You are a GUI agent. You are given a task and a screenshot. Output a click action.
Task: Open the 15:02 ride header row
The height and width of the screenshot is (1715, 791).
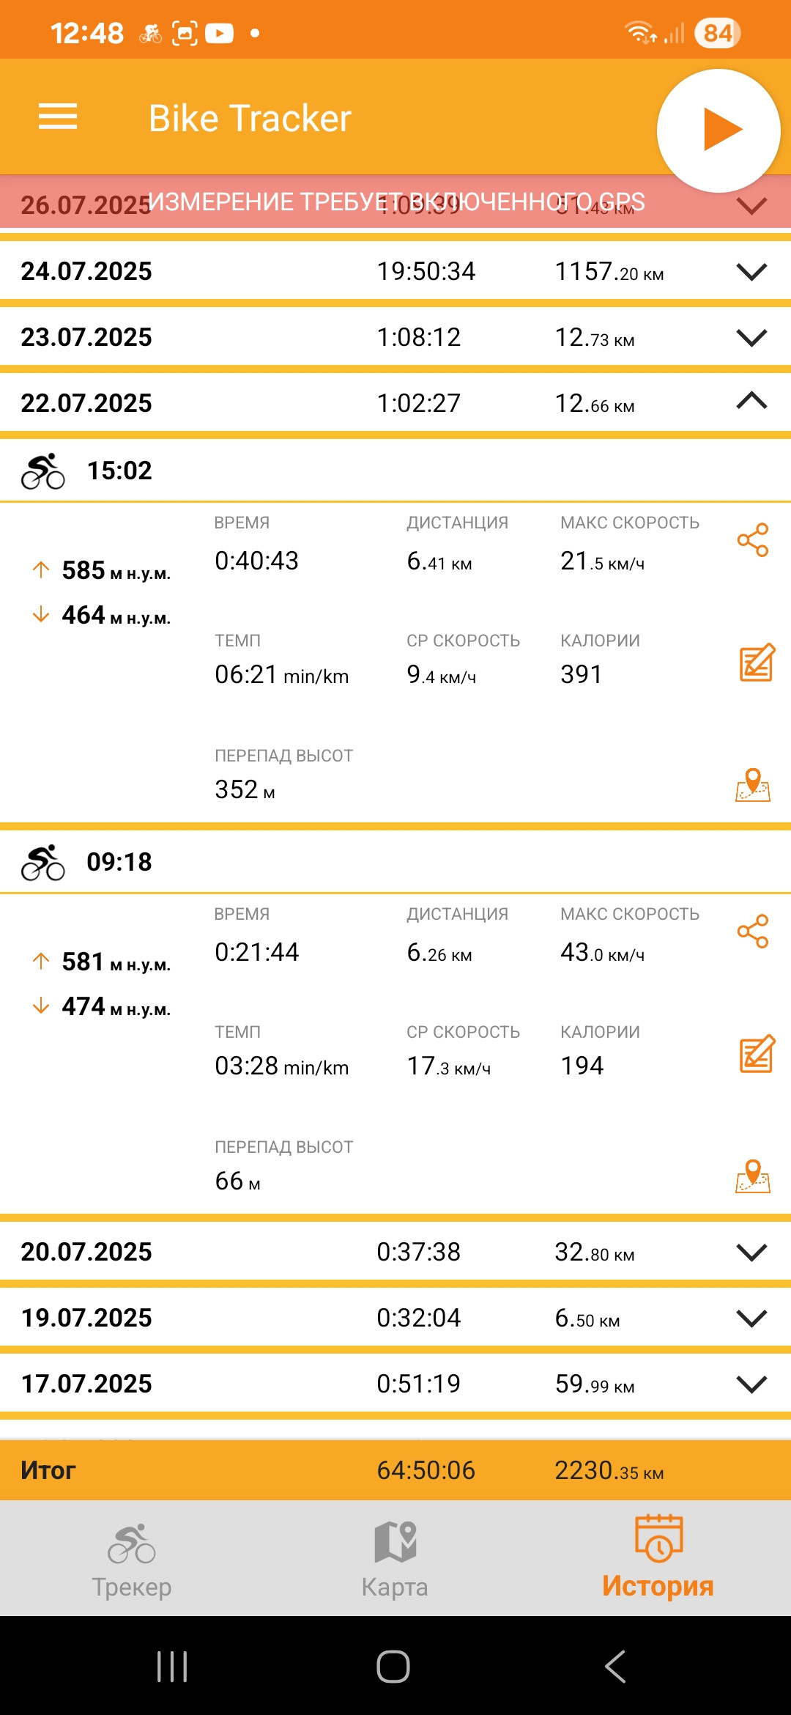395,470
